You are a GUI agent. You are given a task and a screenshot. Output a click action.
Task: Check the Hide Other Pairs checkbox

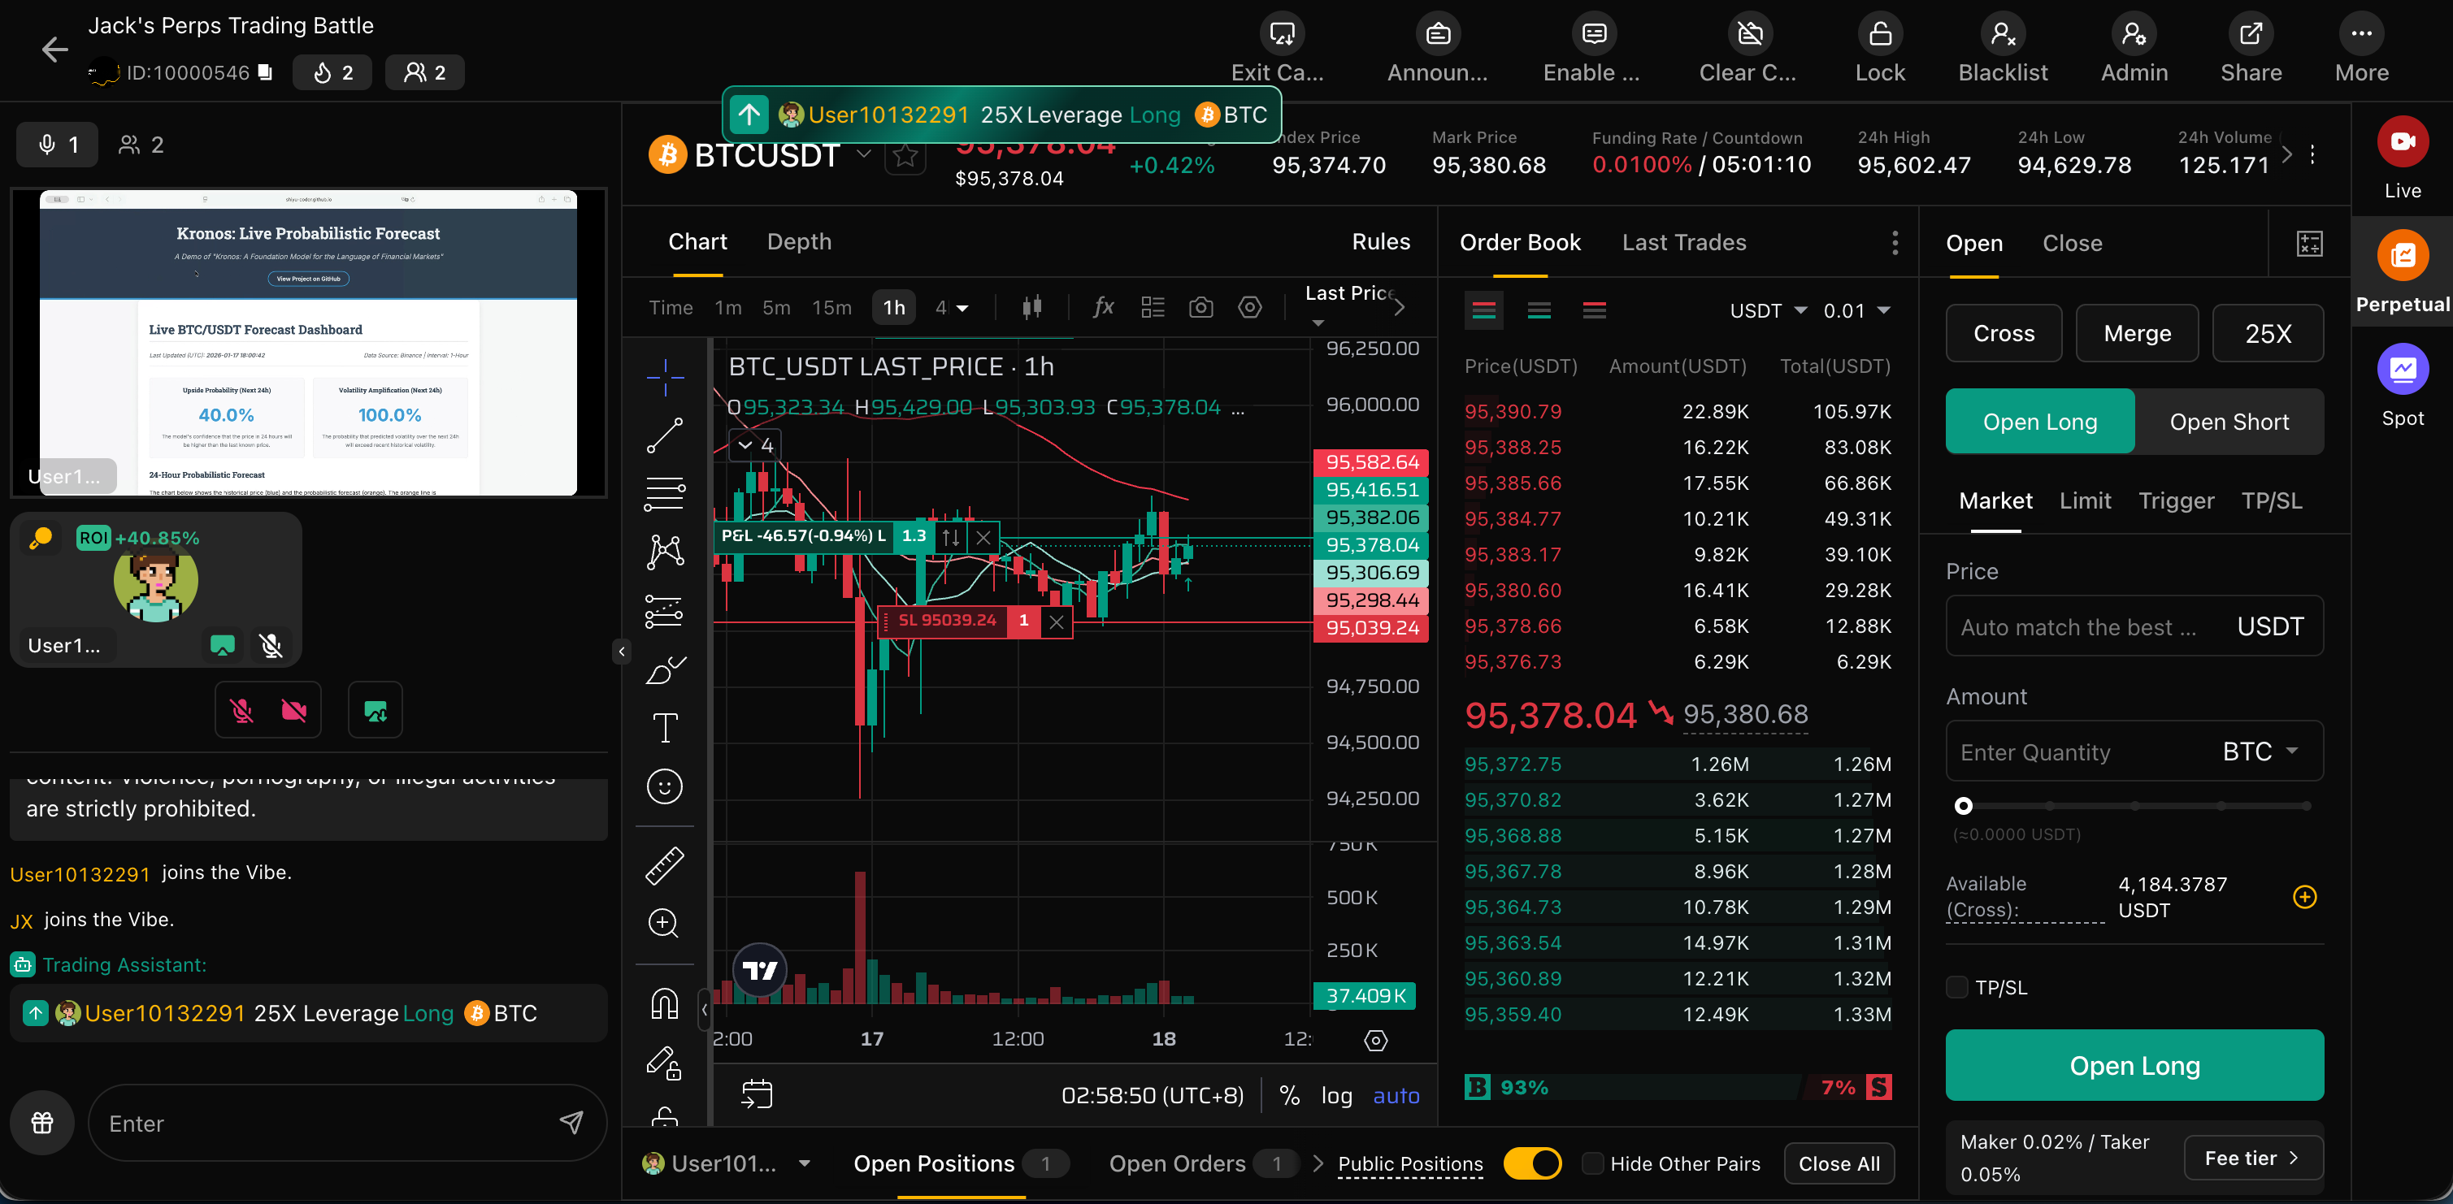(x=1592, y=1163)
